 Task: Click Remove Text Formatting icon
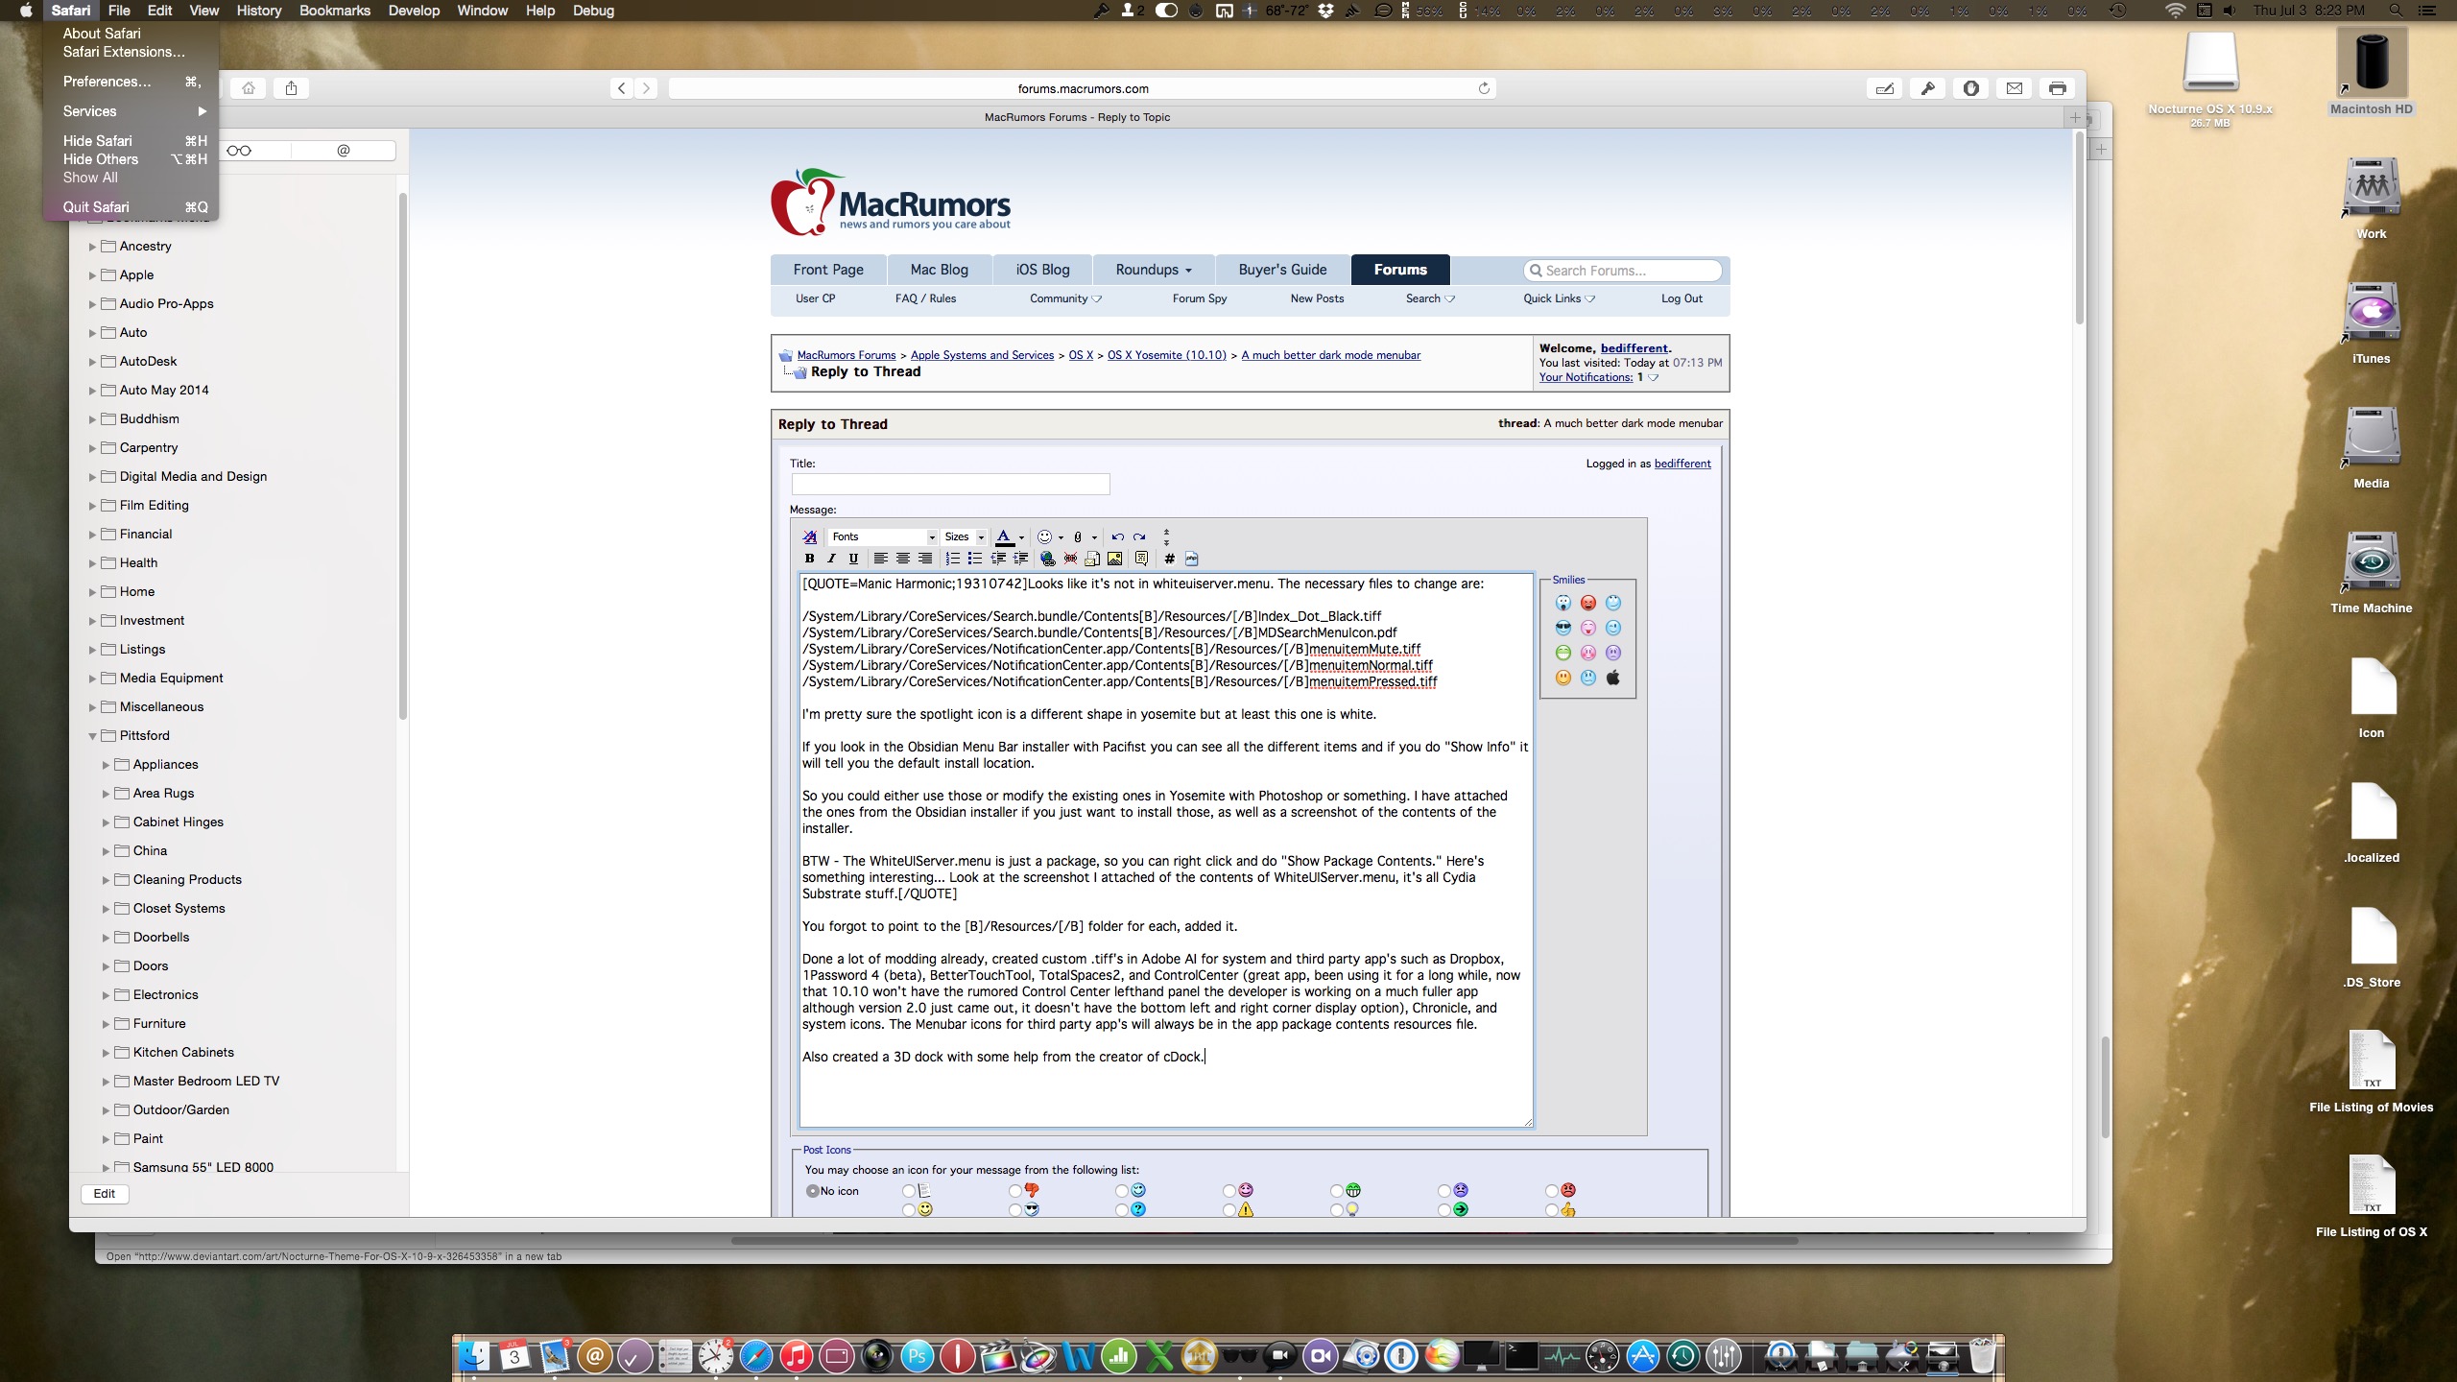pos(810,537)
